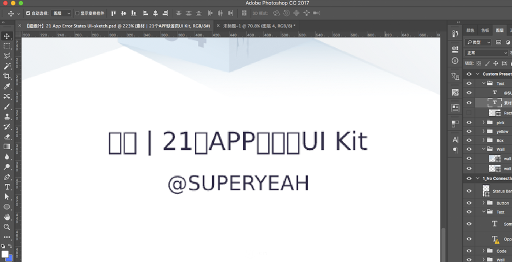Hide the yellow folder layer
Screen dimensions: 512x262
(469, 132)
